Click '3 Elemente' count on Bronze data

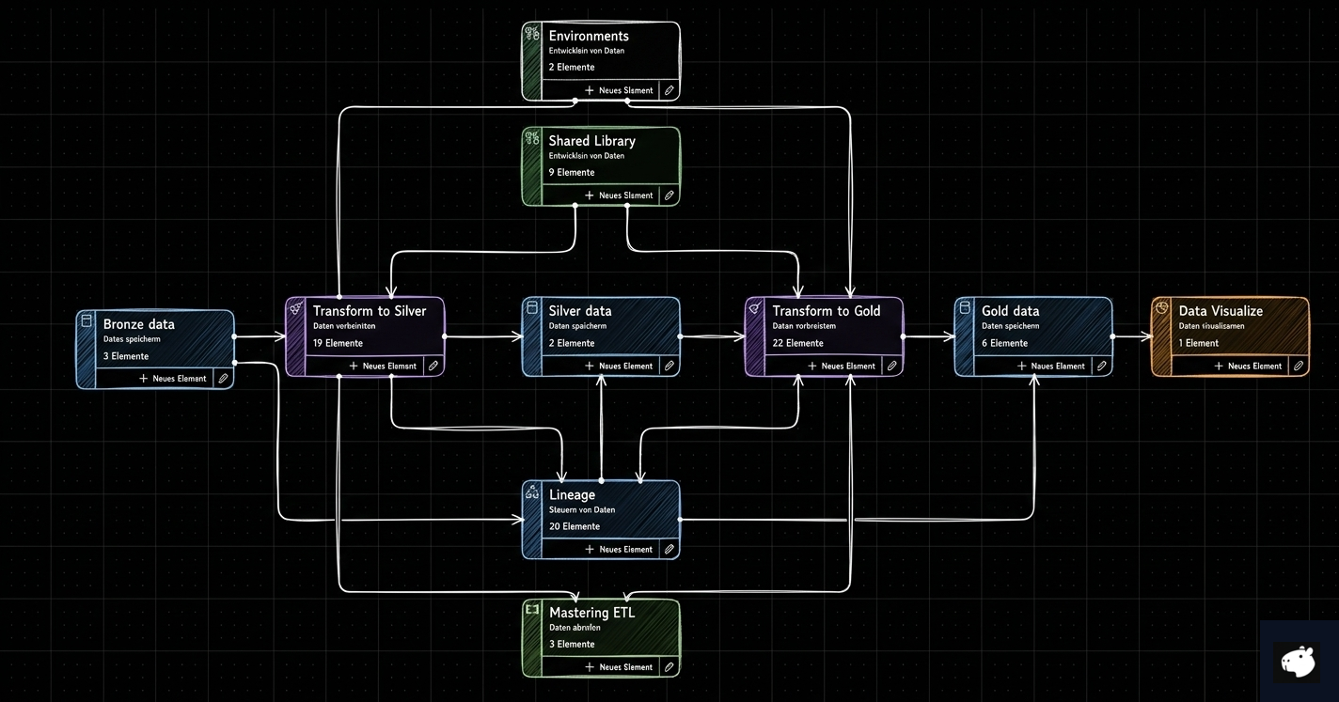click(126, 356)
